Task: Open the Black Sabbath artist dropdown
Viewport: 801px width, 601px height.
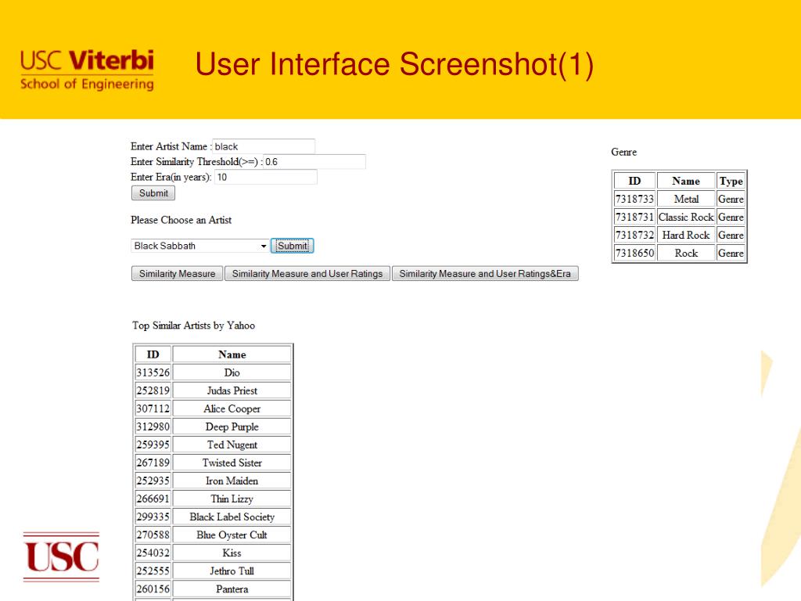Action: pos(199,246)
